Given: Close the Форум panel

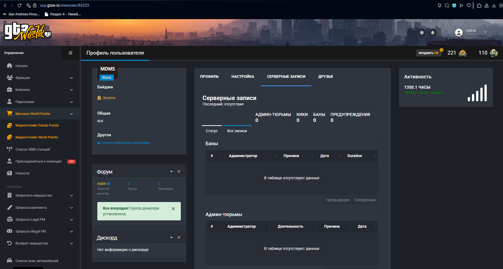Looking at the screenshot, I should tap(179, 171).
